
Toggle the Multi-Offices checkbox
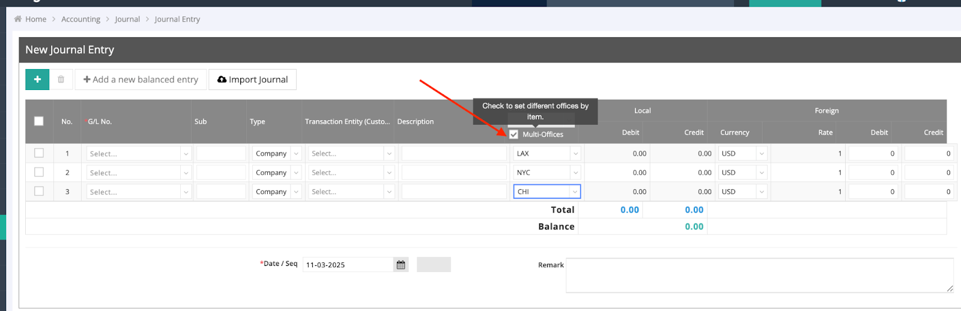pyautogui.click(x=514, y=134)
